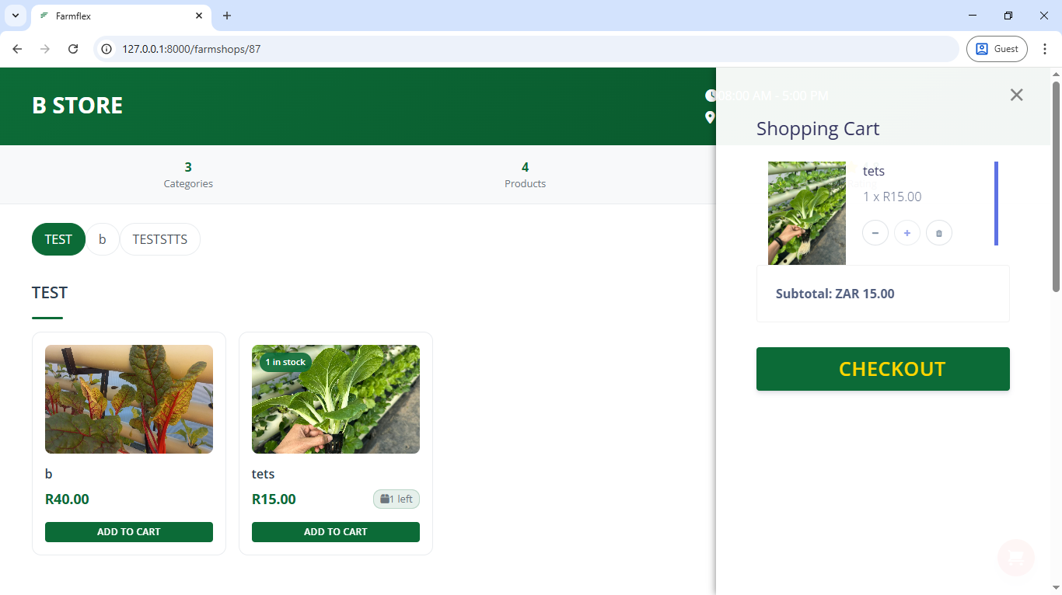The width and height of the screenshot is (1062, 595).
Task: Click the page vertical scrollbar
Action: tap(1056, 186)
